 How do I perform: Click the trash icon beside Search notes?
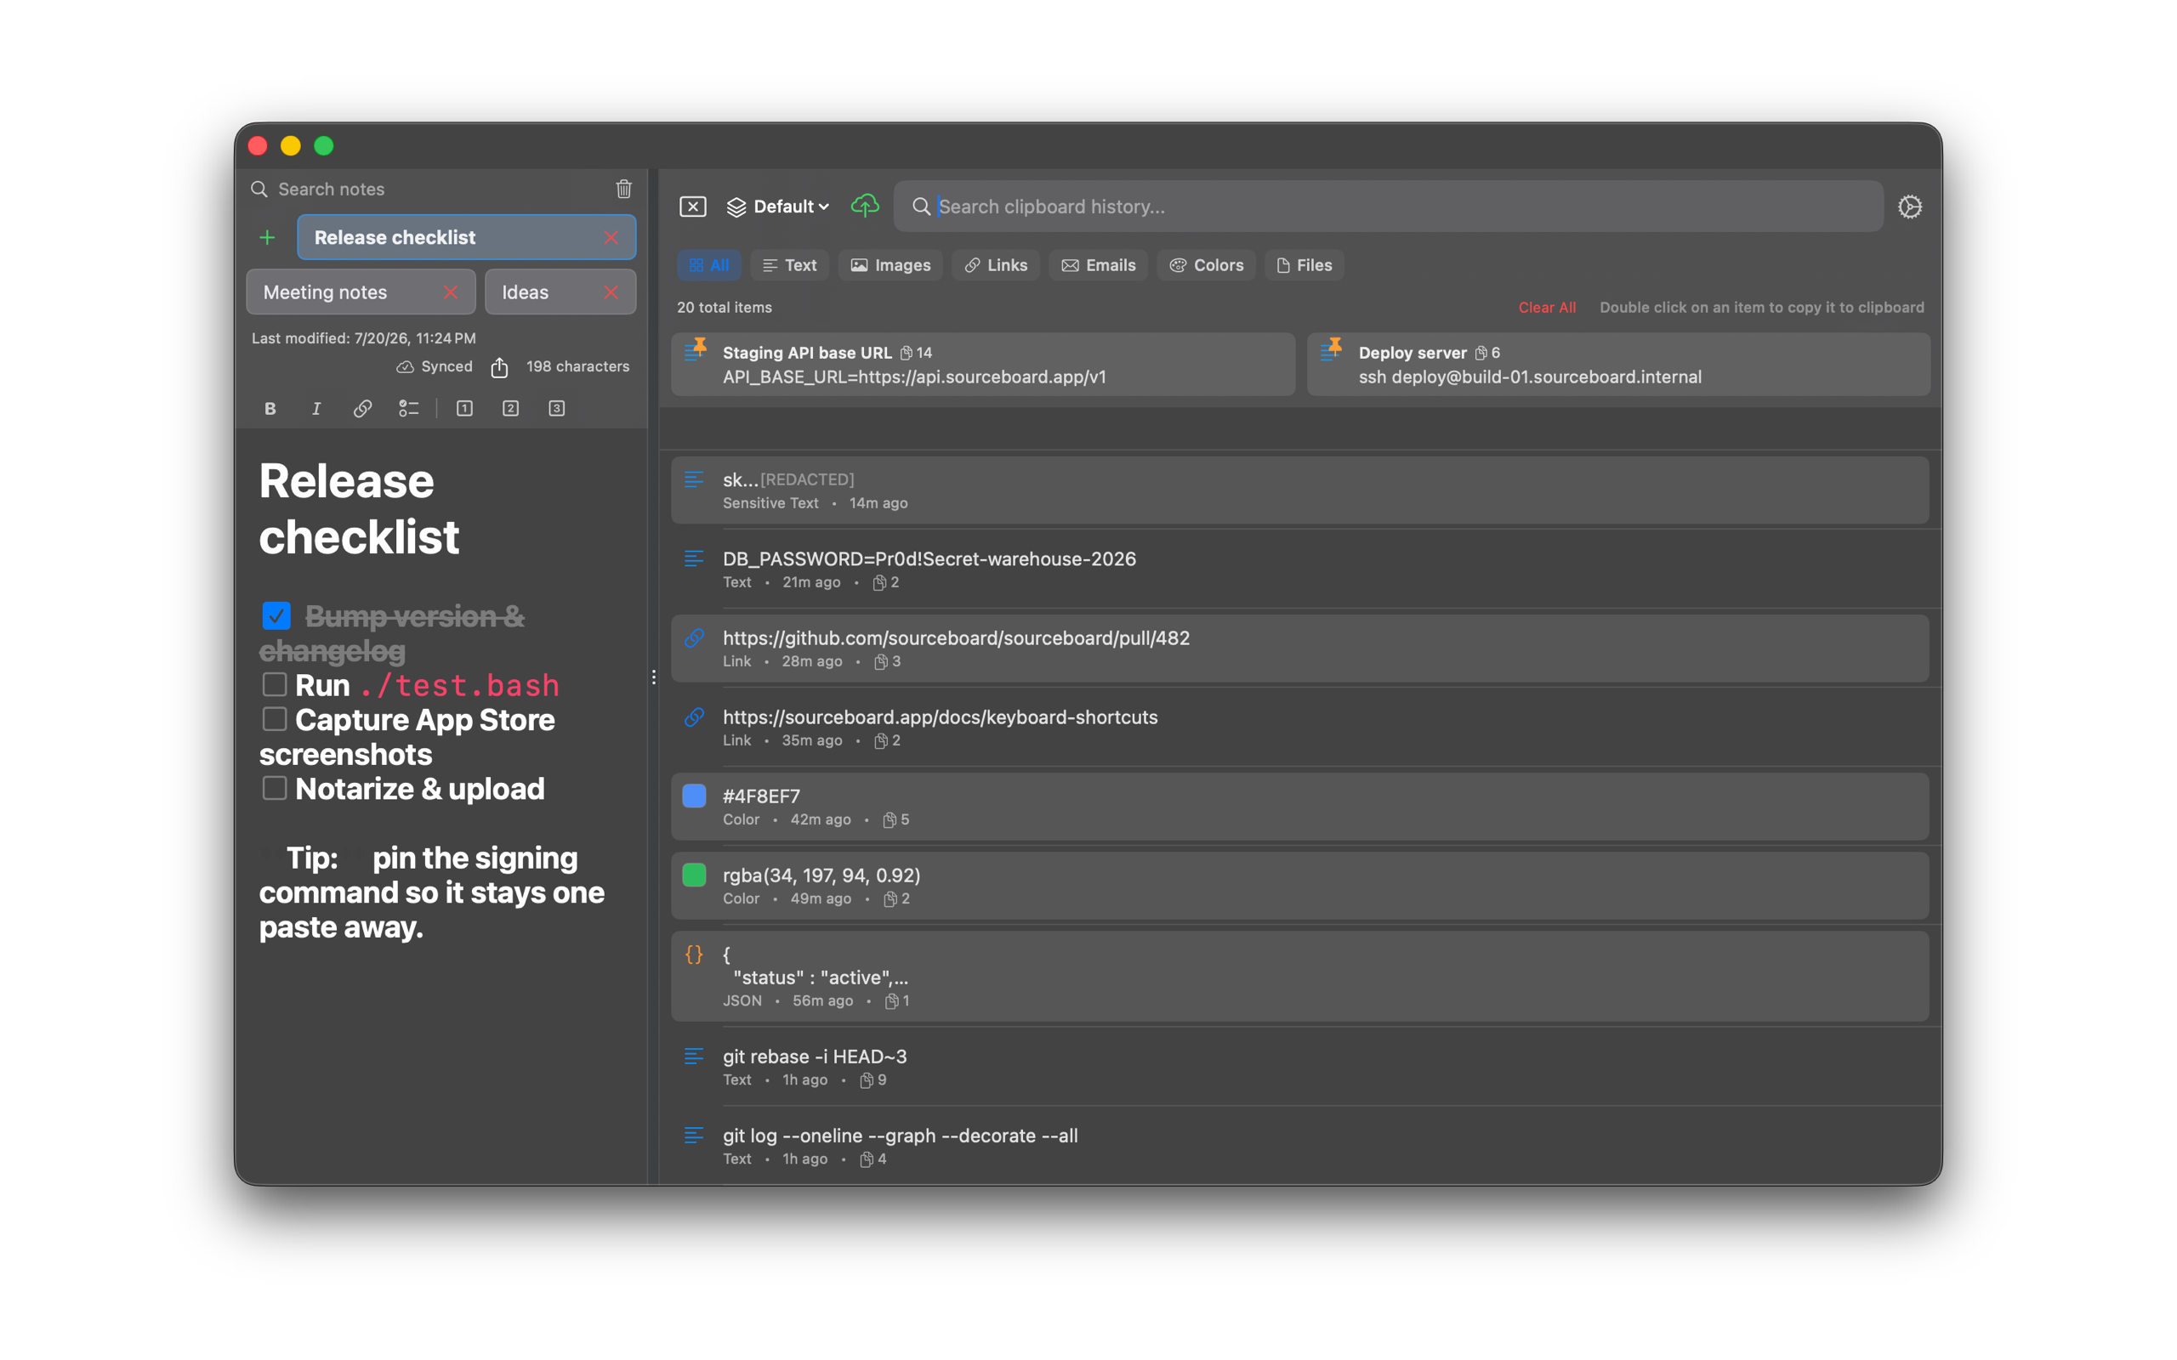[x=623, y=189]
